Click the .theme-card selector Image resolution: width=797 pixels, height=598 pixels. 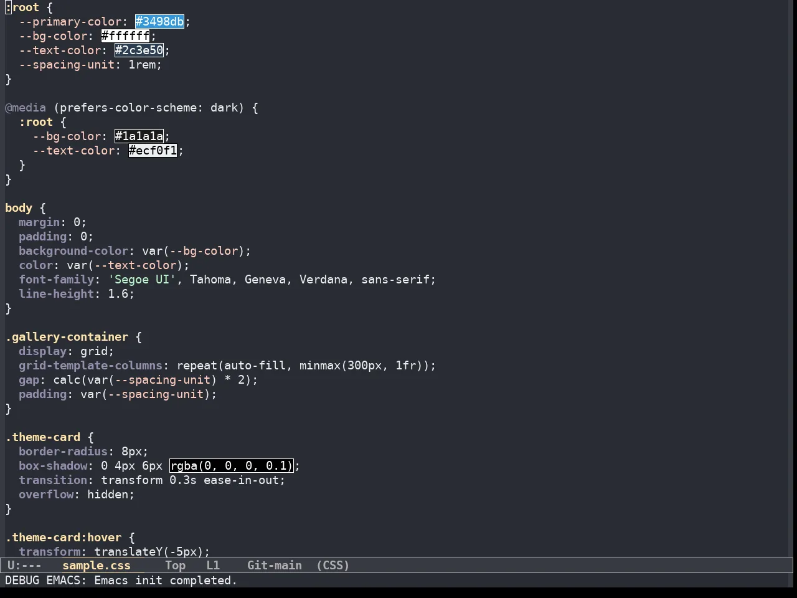[x=42, y=437]
